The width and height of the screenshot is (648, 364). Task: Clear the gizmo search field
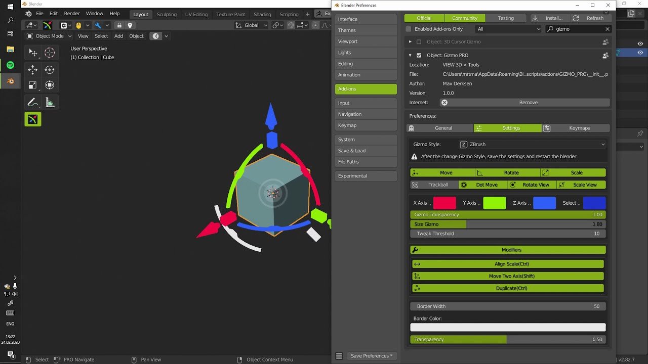[x=607, y=29]
